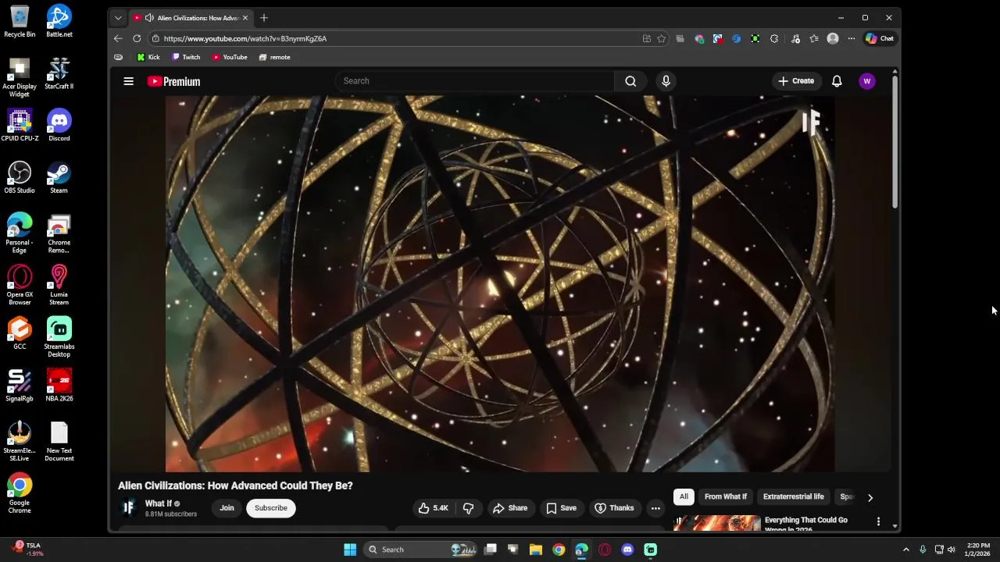Open the YouTube bookmark

(x=230, y=57)
